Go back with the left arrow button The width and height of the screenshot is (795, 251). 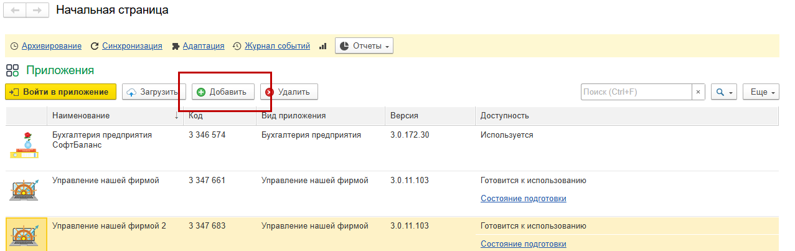pyautogui.click(x=16, y=11)
